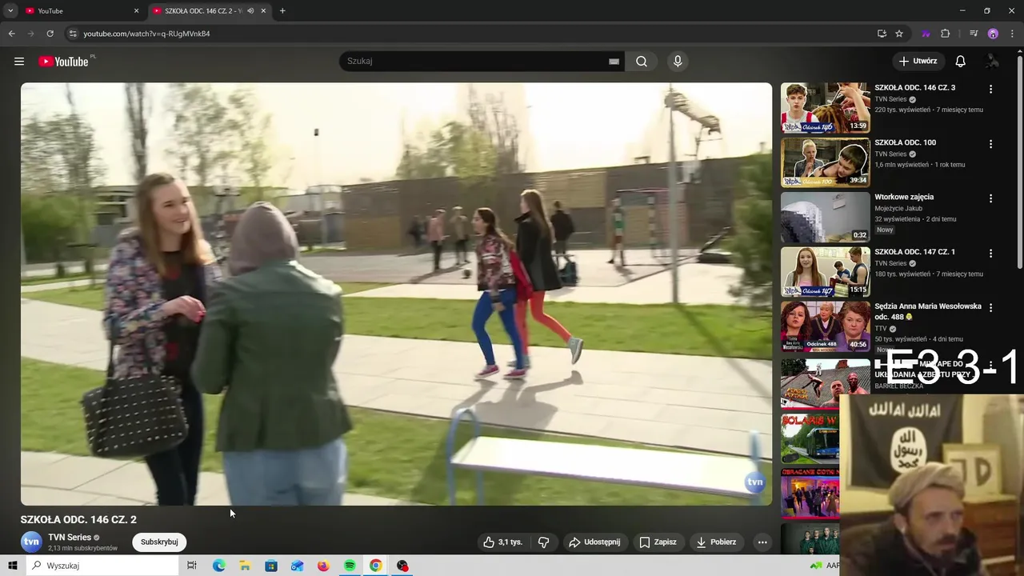This screenshot has width=1024, height=576.
Task: Open the purple extension icon
Action: (926, 34)
